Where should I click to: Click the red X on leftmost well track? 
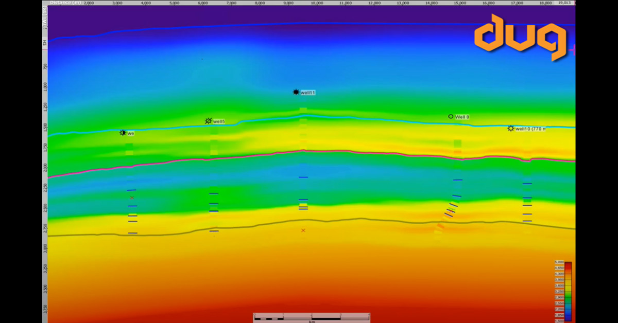[132, 198]
